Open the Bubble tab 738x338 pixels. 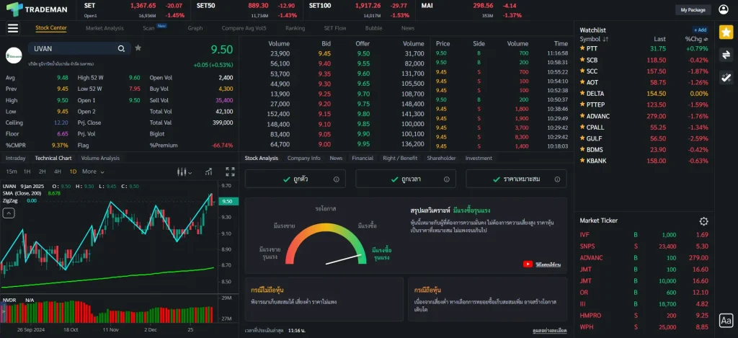pos(374,28)
